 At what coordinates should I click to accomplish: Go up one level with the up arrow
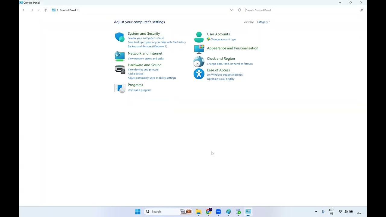click(46, 10)
